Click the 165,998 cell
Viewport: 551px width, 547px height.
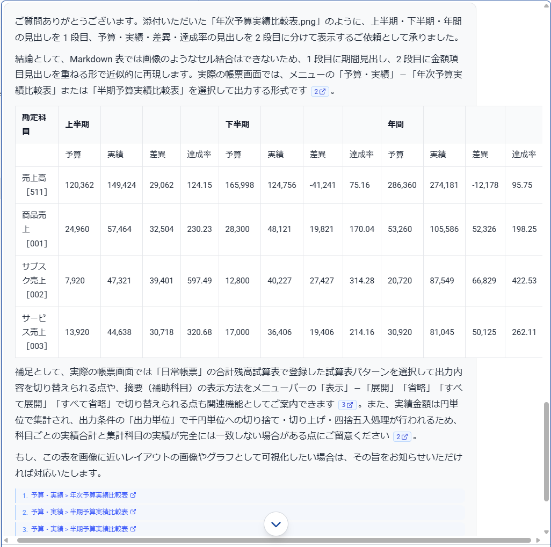pyautogui.click(x=240, y=185)
